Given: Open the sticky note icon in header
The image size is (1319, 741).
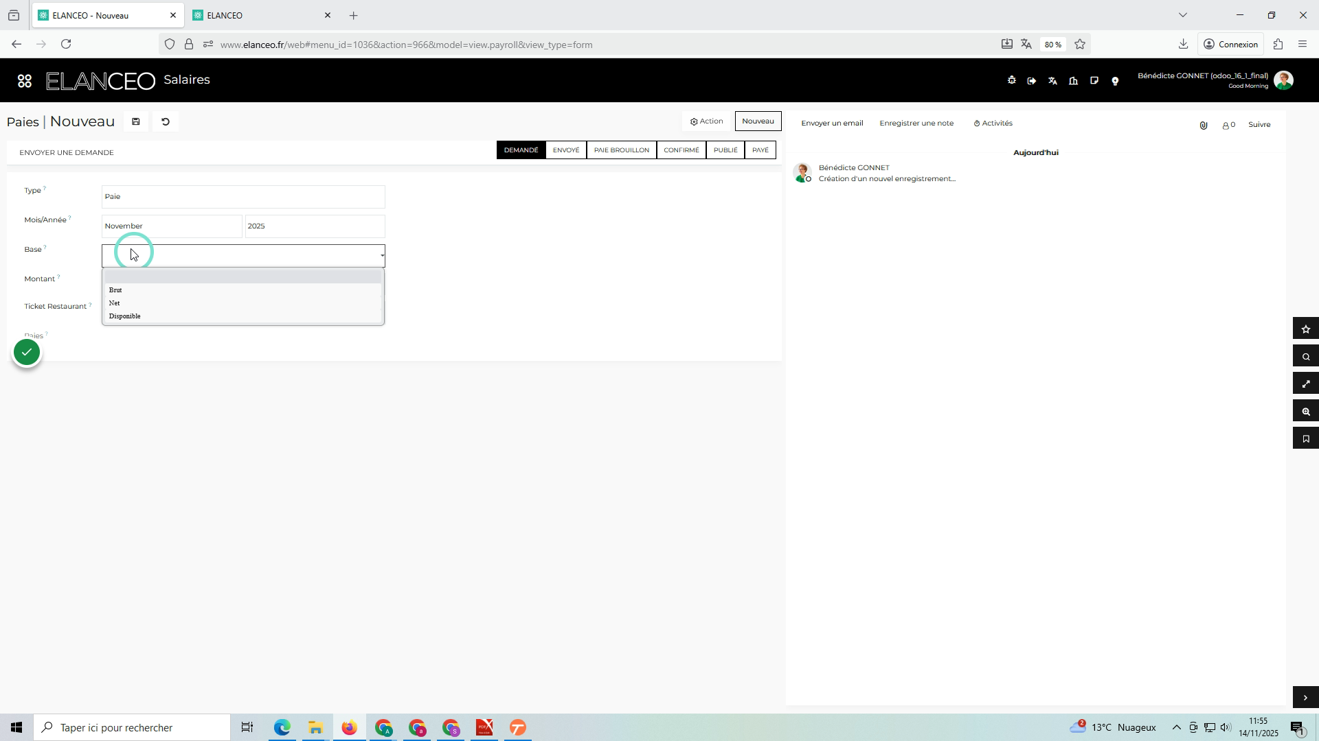Looking at the screenshot, I should point(1094,81).
